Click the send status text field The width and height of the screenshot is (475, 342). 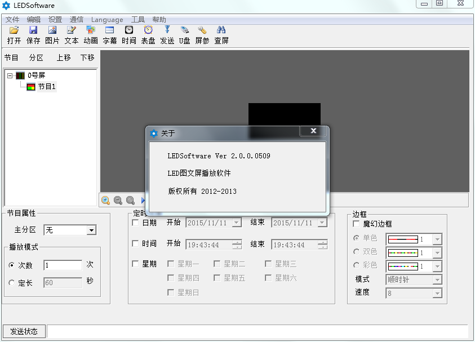[258, 331]
